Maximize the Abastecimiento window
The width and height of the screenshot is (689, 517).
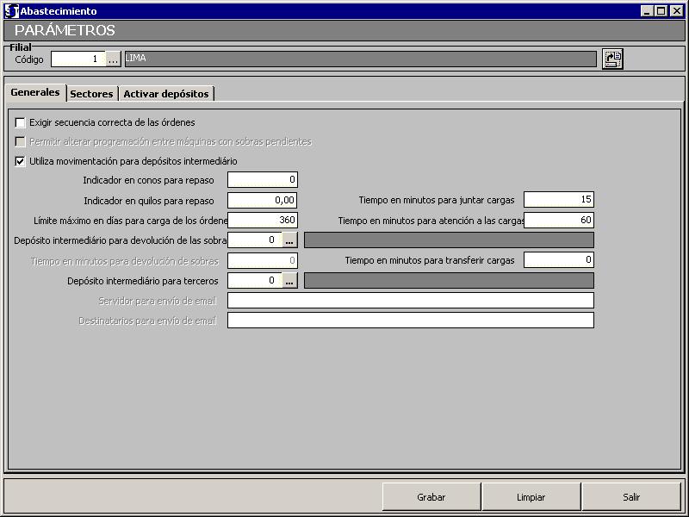661,11
